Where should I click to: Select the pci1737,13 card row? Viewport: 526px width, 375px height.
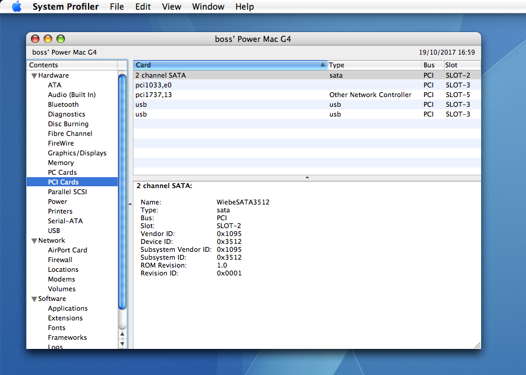pyautogui.click(x=307, y=95)
